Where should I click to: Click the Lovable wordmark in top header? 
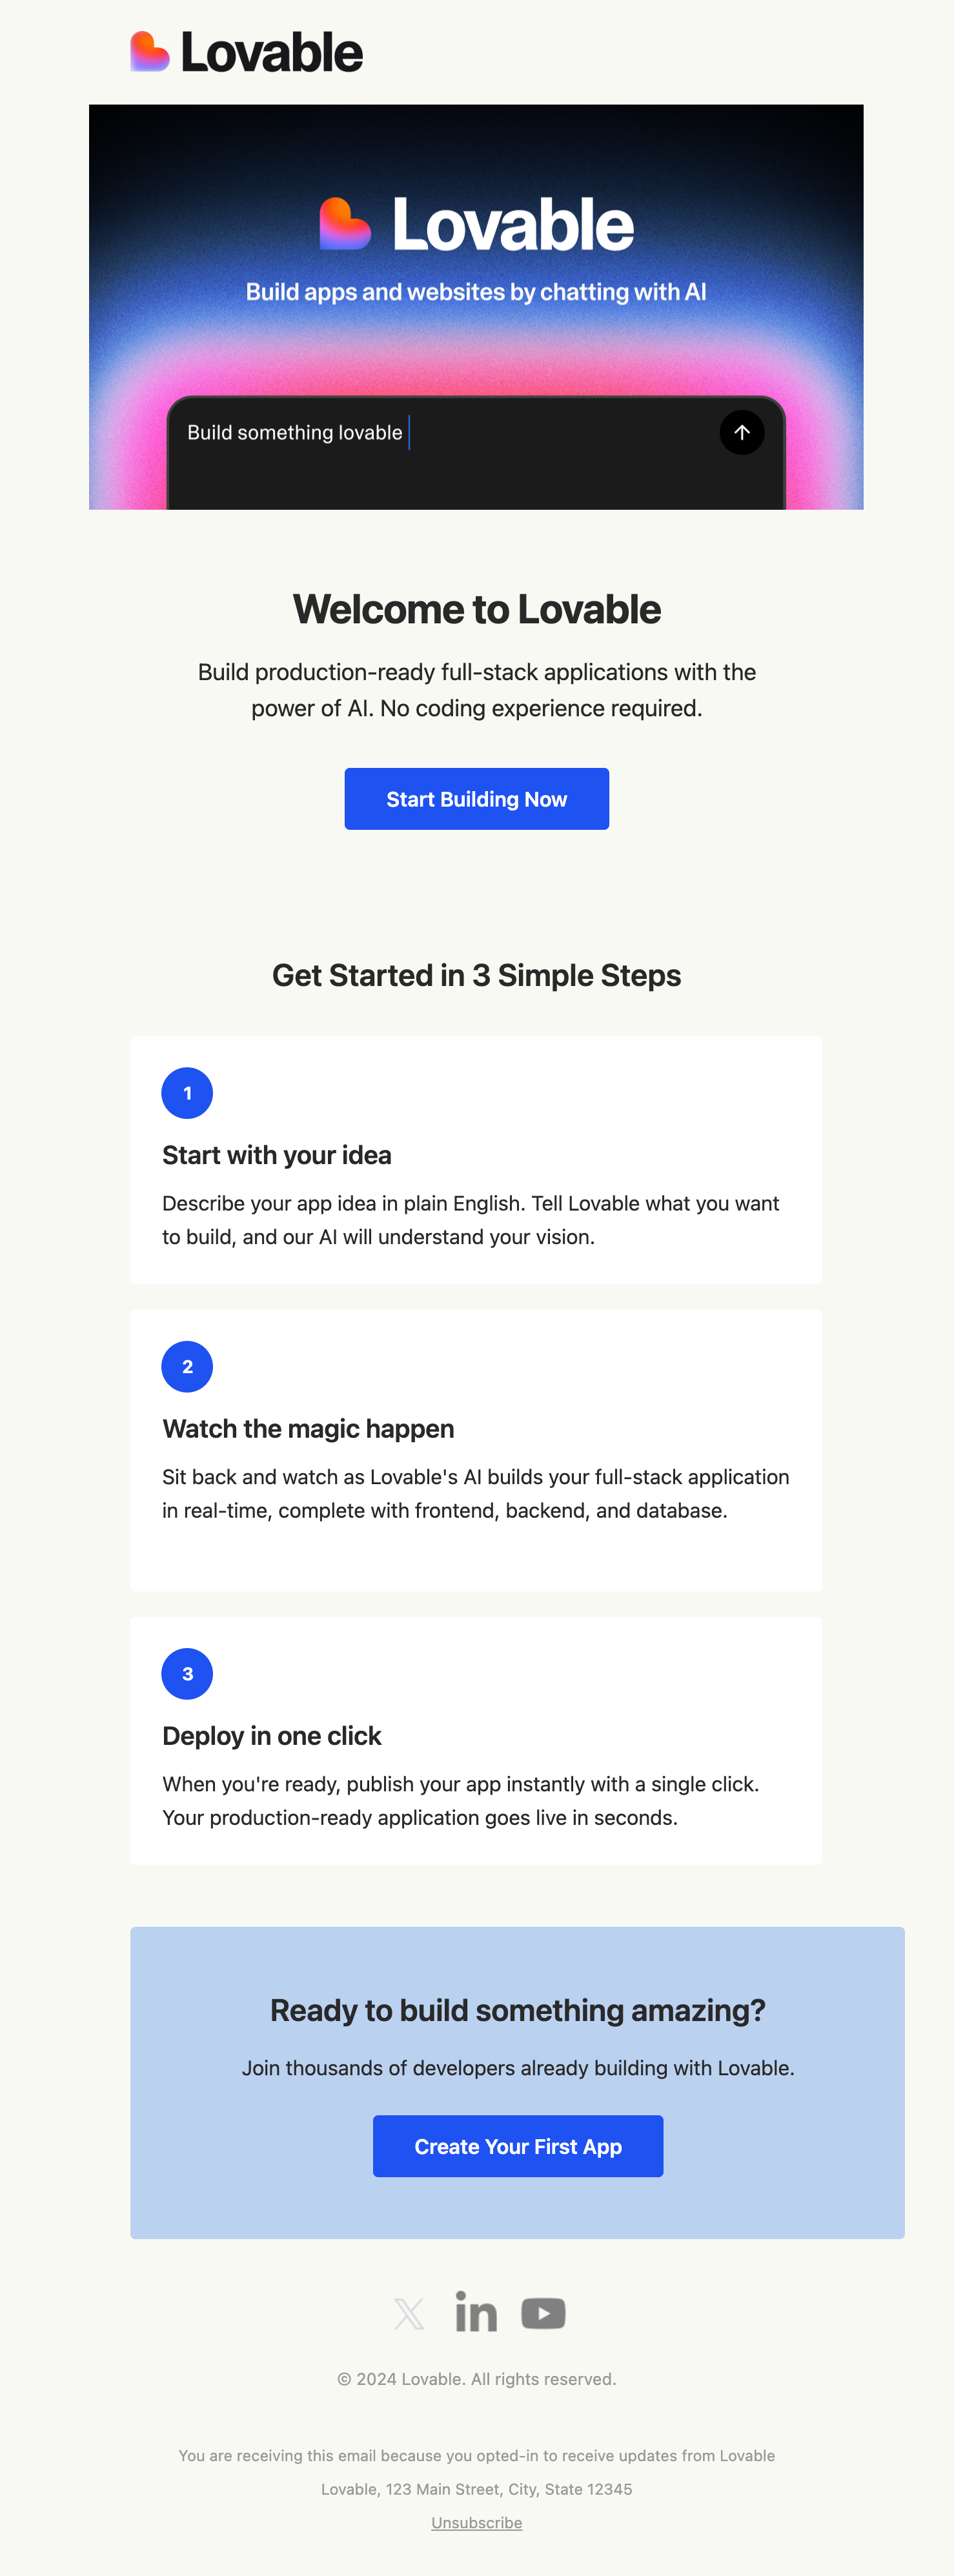pos(271,53)
